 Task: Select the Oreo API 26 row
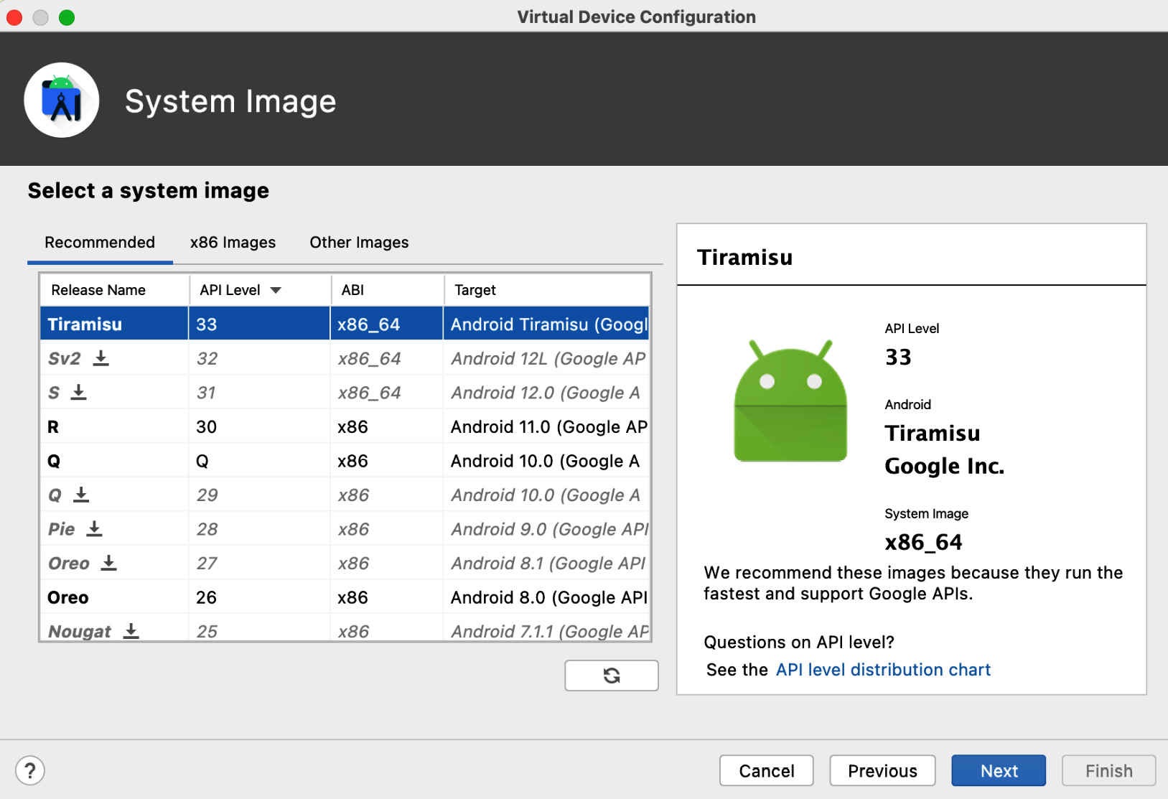345,597
